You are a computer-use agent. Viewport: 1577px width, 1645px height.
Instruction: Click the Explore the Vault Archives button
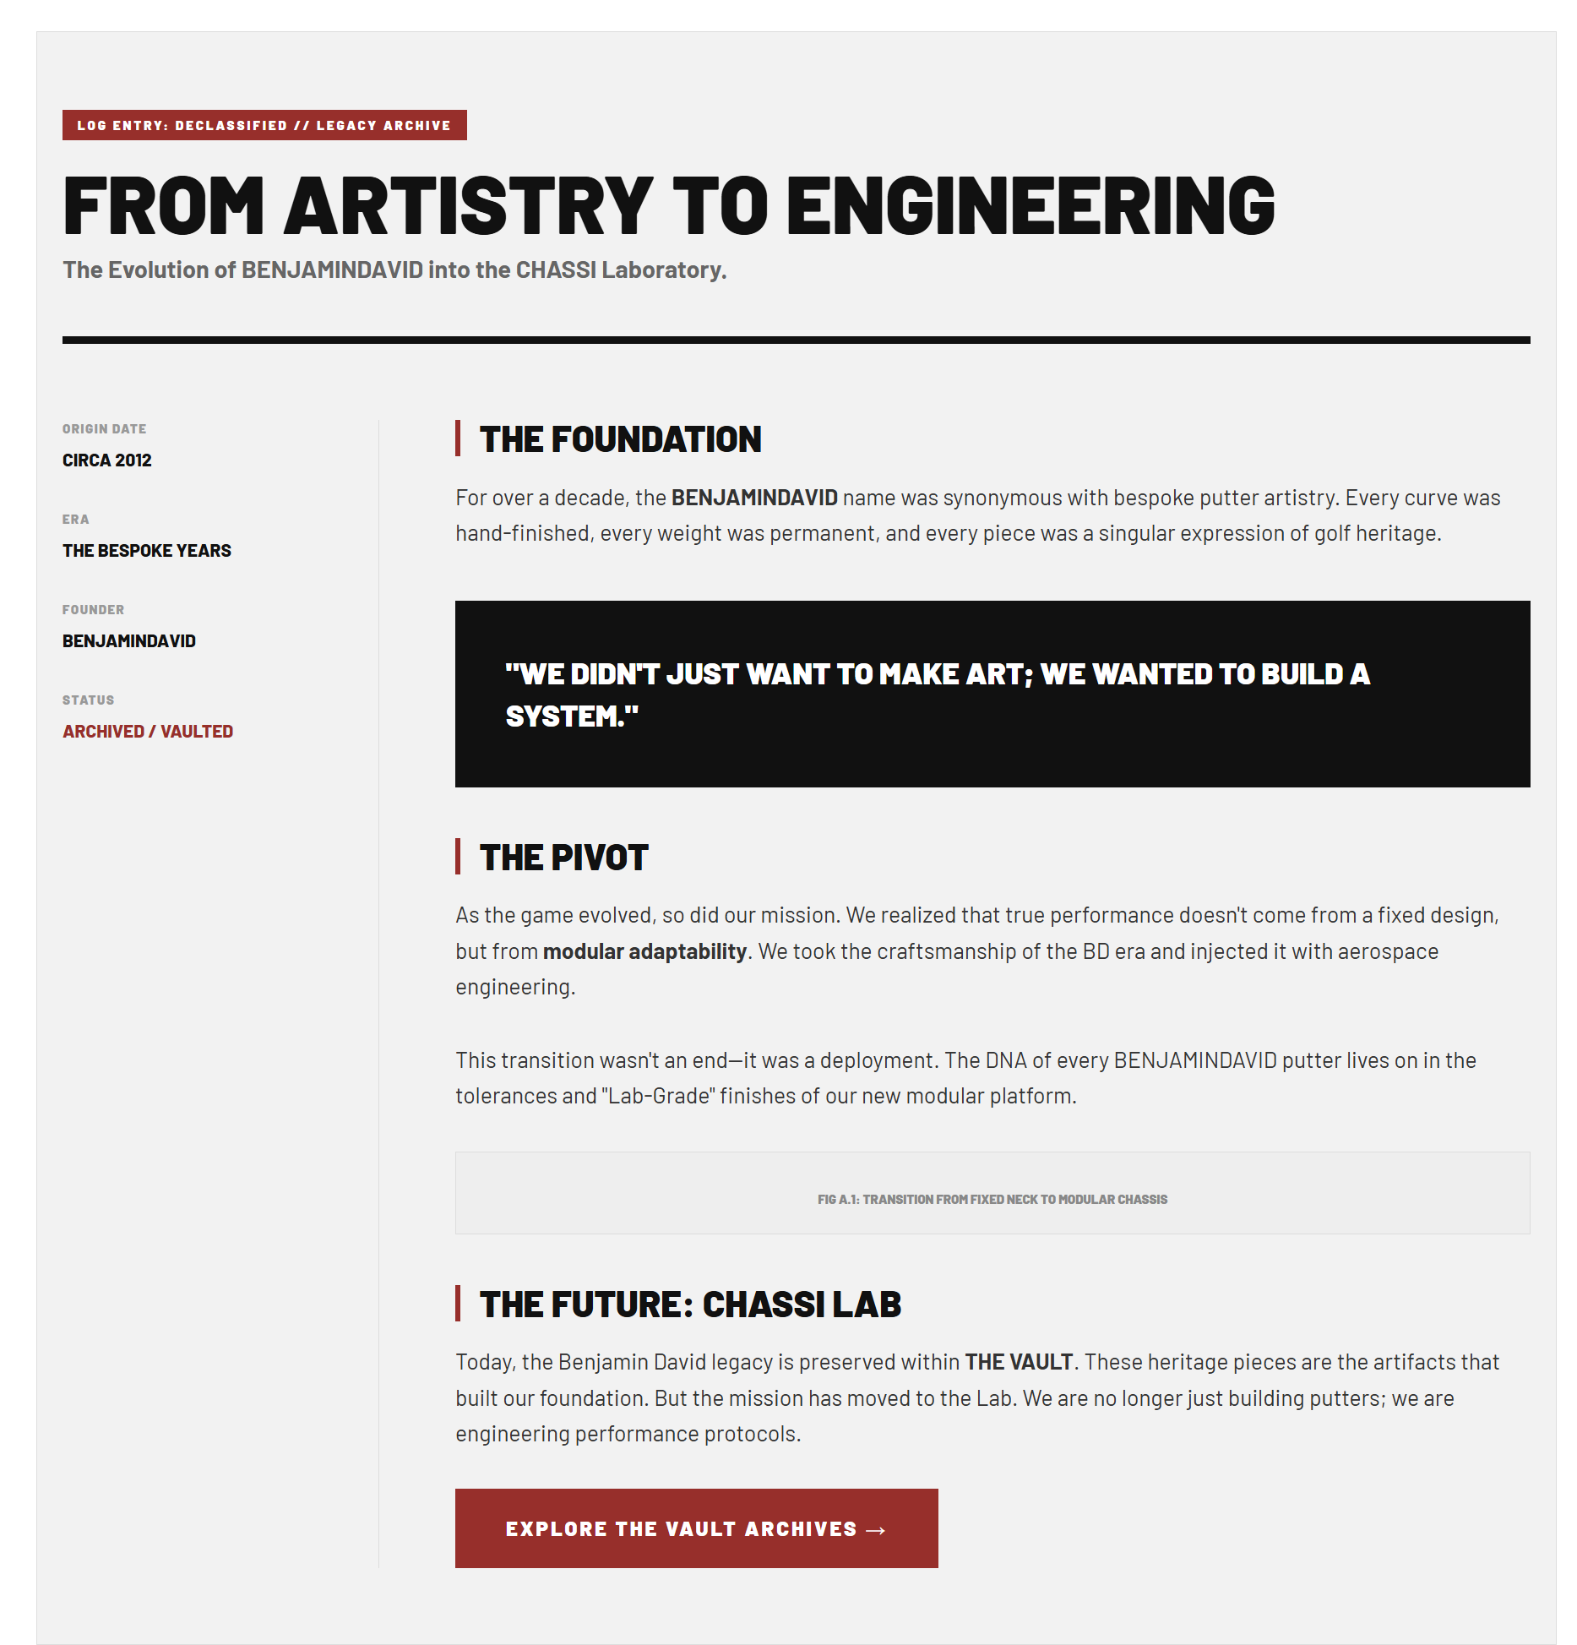pyautogui.click(x=696, y=1528)
